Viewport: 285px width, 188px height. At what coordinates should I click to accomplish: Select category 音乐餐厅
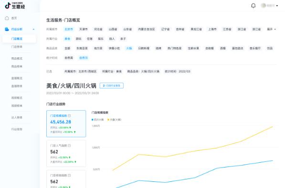click(x=255, y=48)
